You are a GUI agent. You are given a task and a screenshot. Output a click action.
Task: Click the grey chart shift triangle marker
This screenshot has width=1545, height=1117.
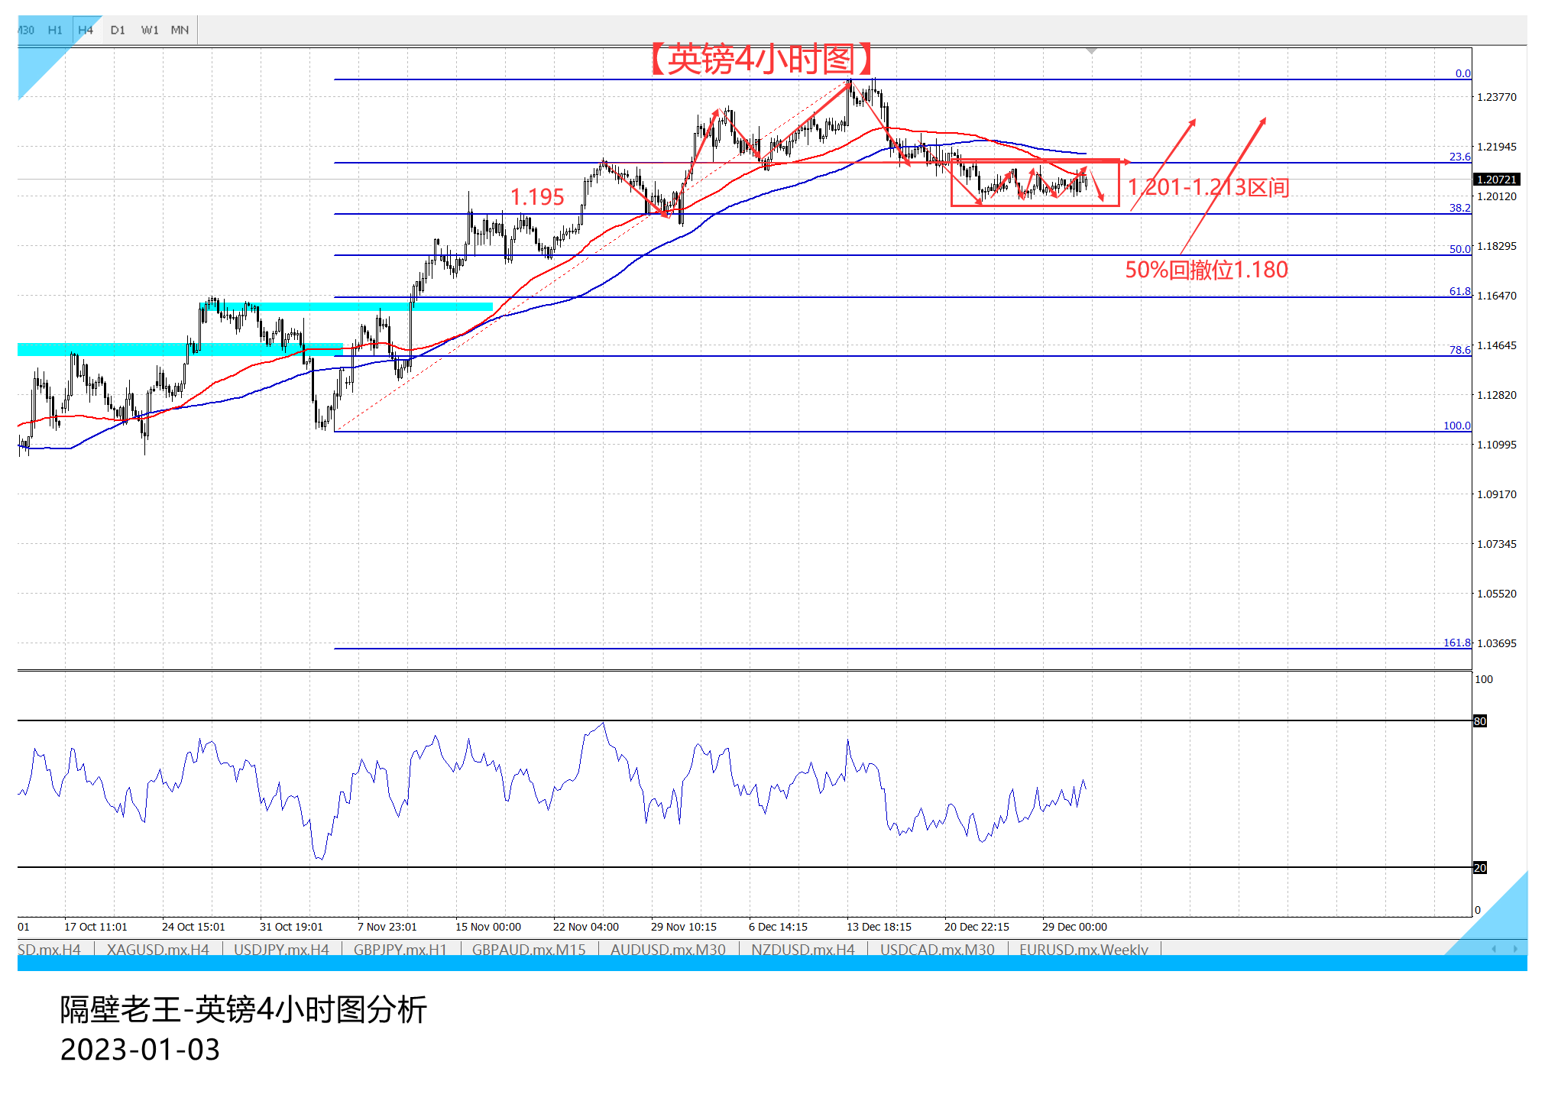click(1092, 50)
